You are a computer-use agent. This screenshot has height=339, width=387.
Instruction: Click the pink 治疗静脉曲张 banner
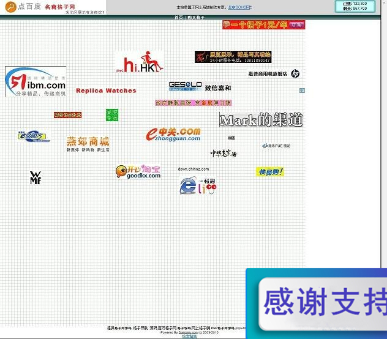[193, 103]
